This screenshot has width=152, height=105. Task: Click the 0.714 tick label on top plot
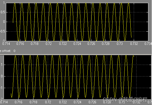(x=6, y=44)
